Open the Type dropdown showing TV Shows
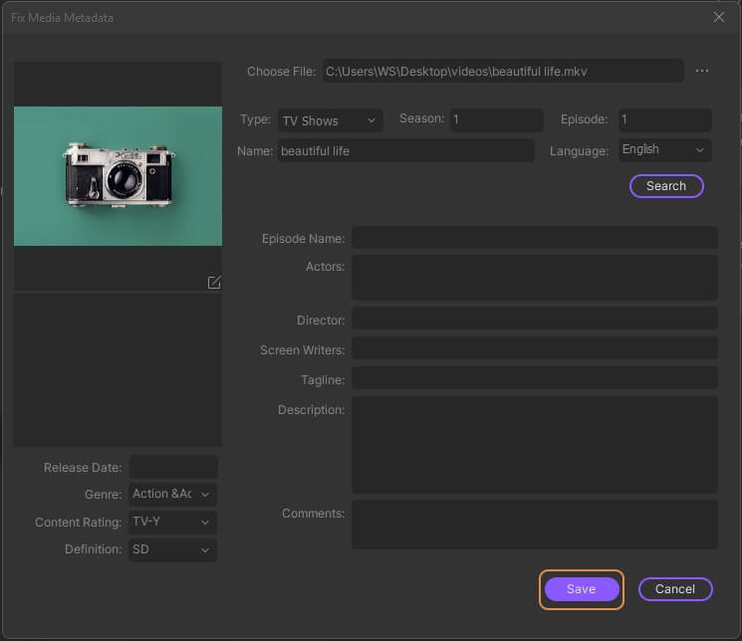 [329, 120]
